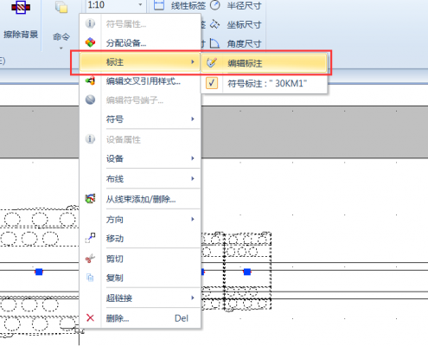
Task: Click the 移动 move icon
Action: pos(90,238)
